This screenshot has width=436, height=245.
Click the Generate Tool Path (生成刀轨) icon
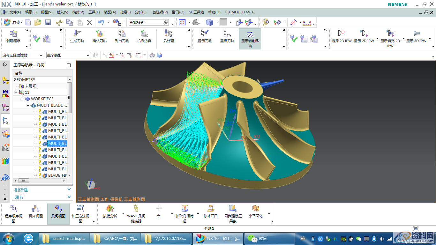click(77, 34)
